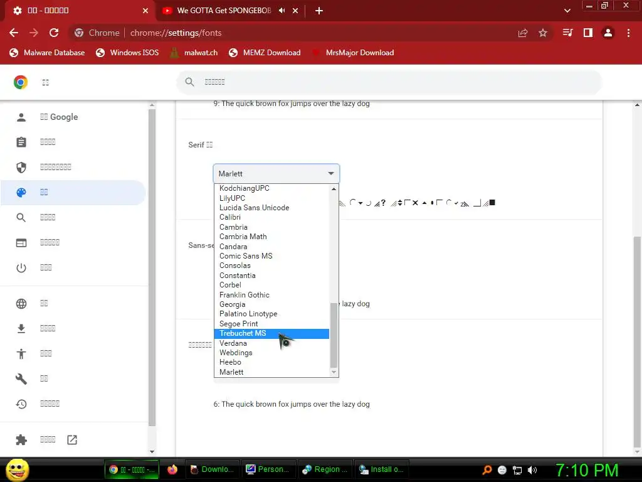Open the power icon startup section

(21, 267)
